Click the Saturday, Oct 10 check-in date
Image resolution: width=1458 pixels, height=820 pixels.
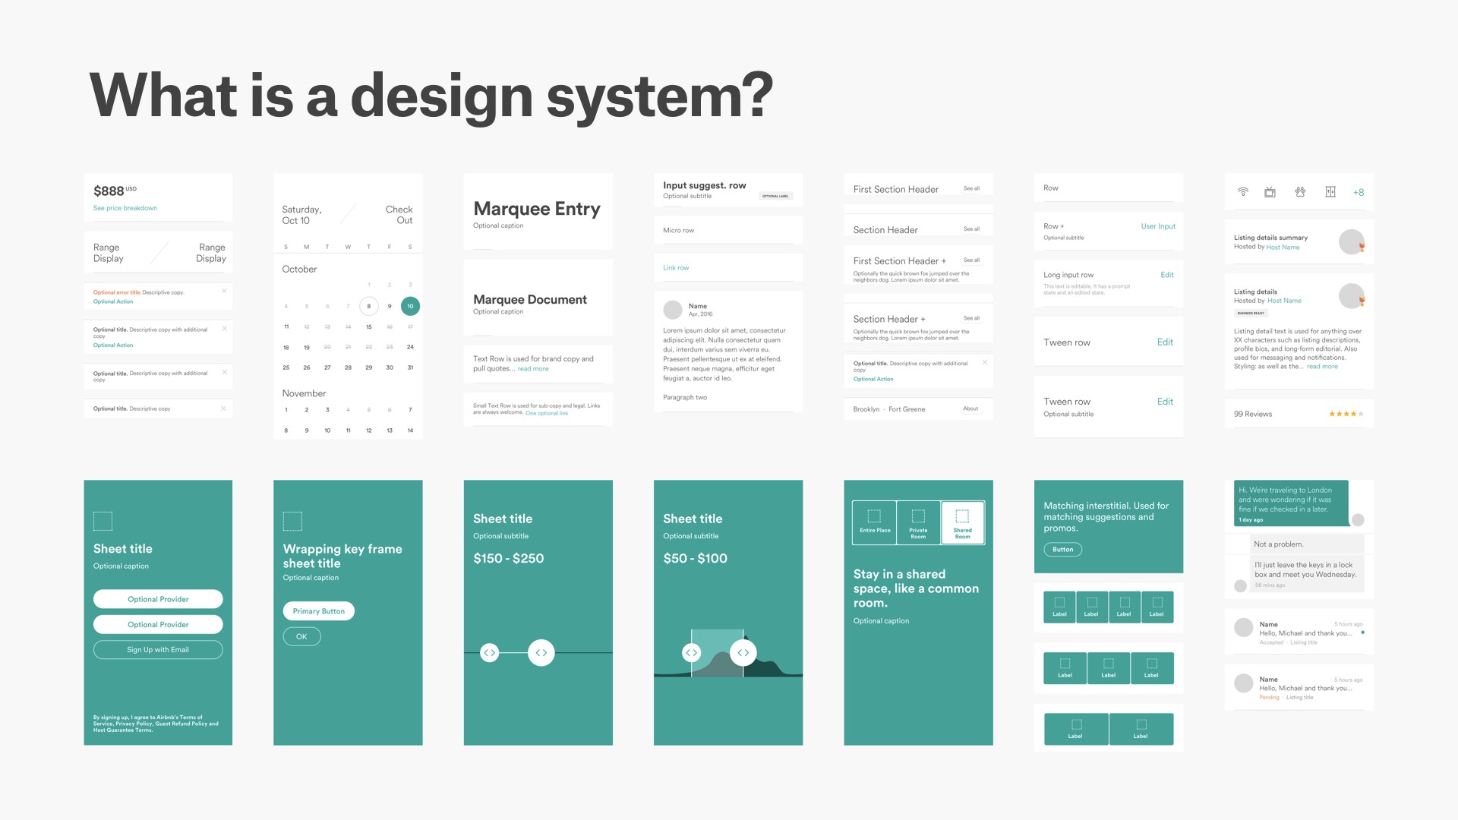[301, 215]
